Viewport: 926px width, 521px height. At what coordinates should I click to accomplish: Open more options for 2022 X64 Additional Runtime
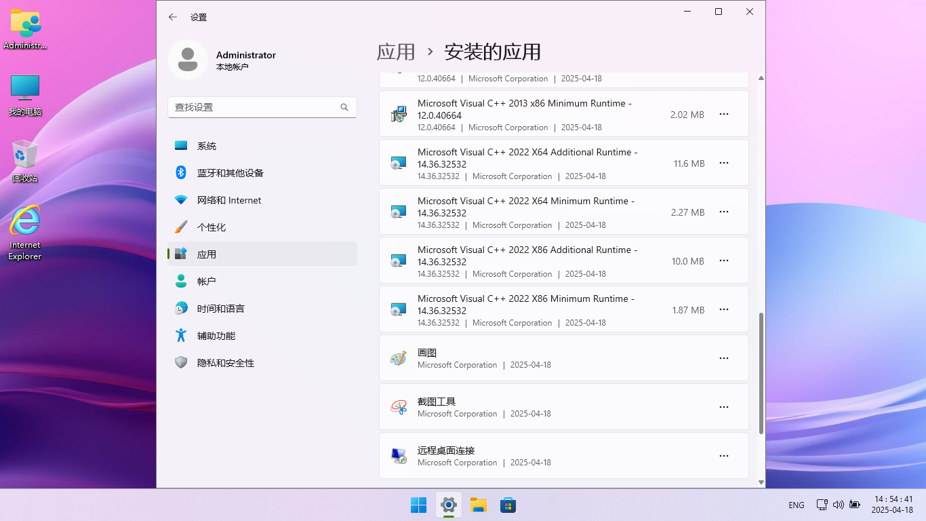724,163
